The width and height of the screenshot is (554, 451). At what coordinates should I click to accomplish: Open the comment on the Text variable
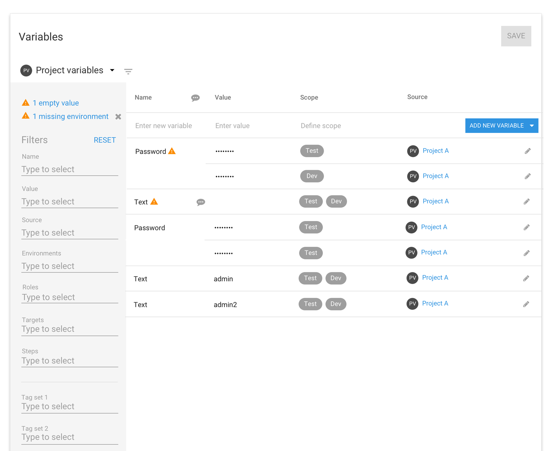click(x=201, y=202)
